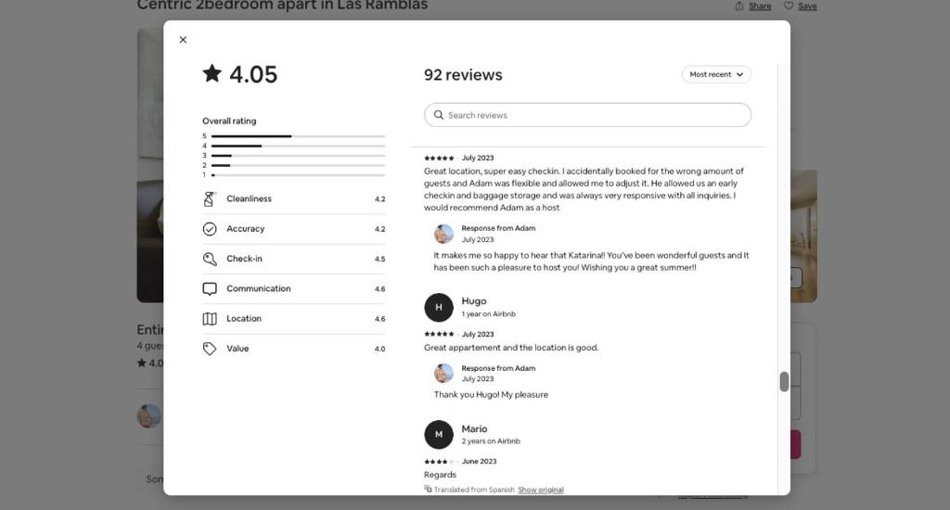950x510 pixels.
Task: Click the Search reviews field
Action: tap(587, 115)
